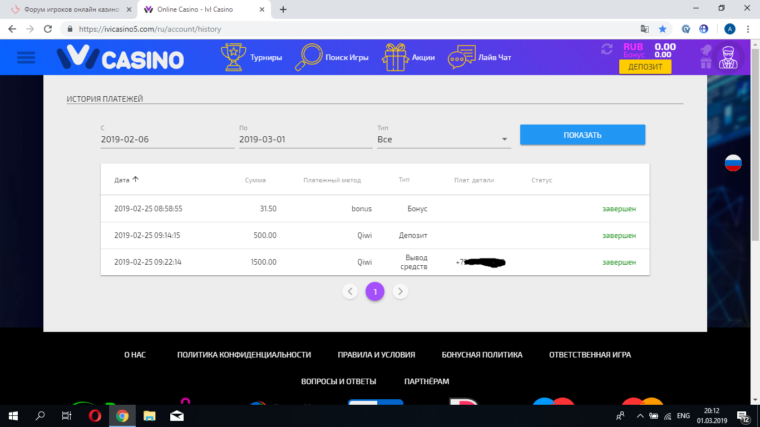The height and width of the screenshot is (427, 760).
Task: Click the yellow ДЕПОЗИТ button
Action: point(645,67)
